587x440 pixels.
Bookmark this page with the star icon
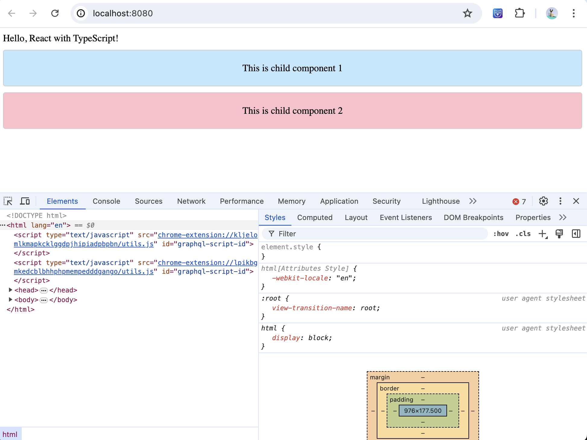click(467, 13)
